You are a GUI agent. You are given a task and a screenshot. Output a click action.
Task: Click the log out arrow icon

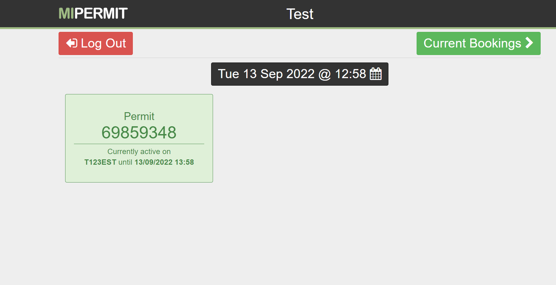(x=72, y=43)
